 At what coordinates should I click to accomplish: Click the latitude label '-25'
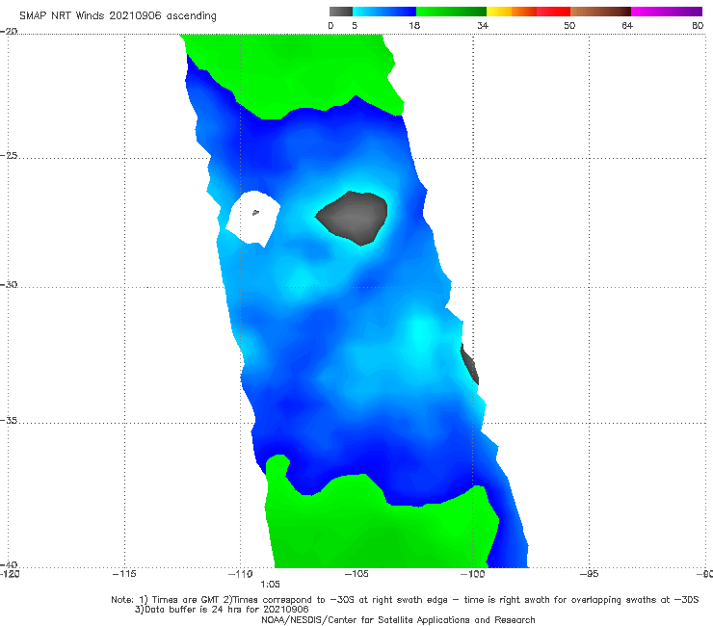coord(9,155)
